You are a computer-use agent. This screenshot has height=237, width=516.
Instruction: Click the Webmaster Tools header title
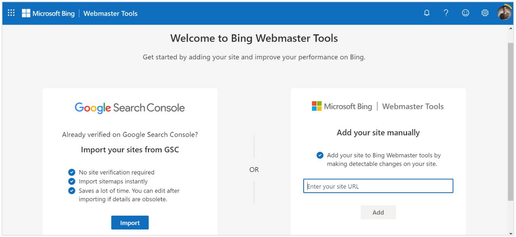click(110, 13)
